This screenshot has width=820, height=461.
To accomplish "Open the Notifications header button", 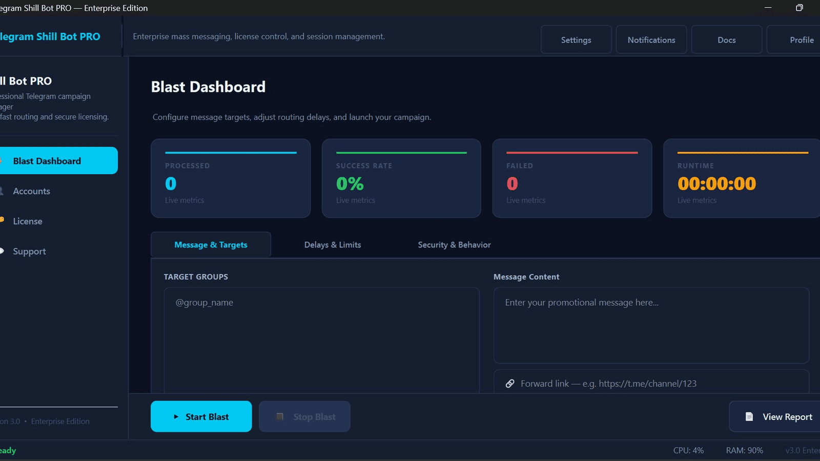I will [651, 39].
